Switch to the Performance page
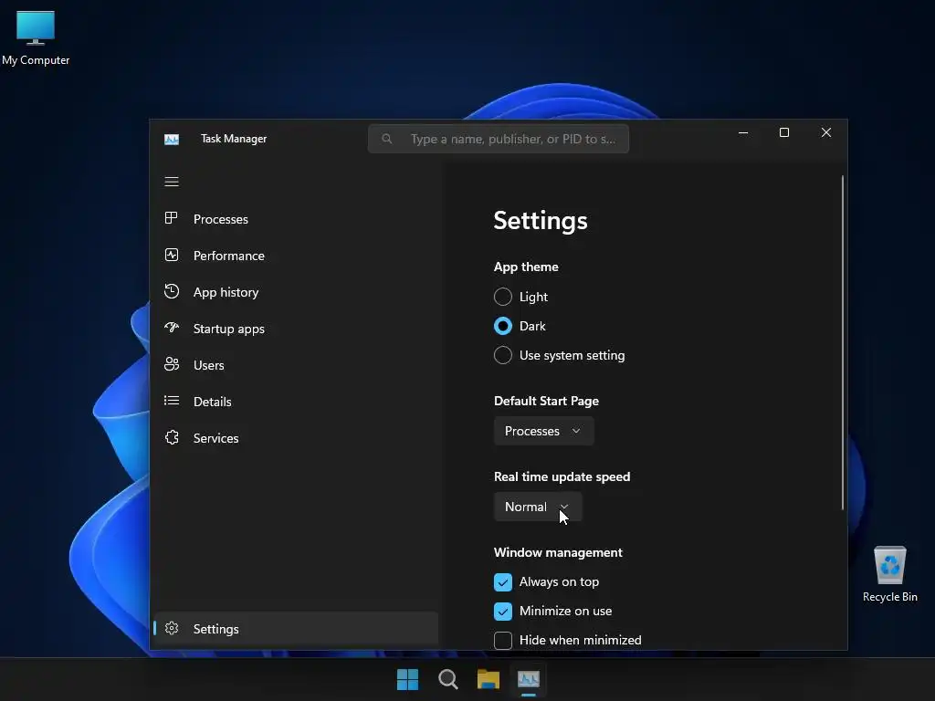The image size is (935, 701). [x=229, y=256]
